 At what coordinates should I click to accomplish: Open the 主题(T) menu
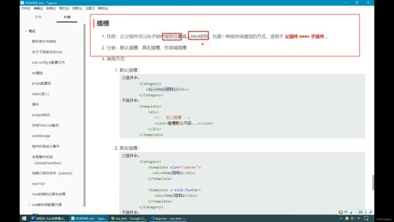(90, 8)
